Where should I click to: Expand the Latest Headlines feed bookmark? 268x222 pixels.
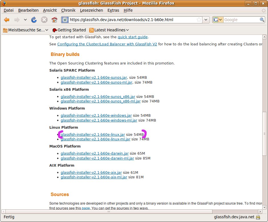109,30
